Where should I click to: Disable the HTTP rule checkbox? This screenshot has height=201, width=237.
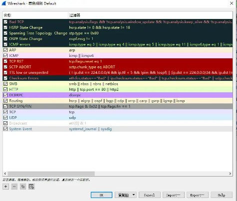pyautogui.click(x=5, y=89)
